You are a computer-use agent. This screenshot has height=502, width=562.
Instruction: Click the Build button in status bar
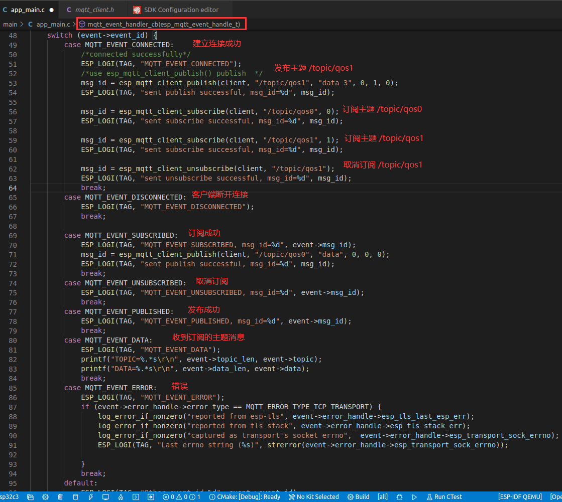pyautogui.click(x=359, y=497)
